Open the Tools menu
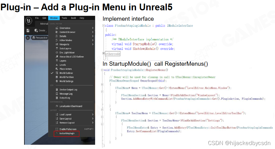 [64, 18]
